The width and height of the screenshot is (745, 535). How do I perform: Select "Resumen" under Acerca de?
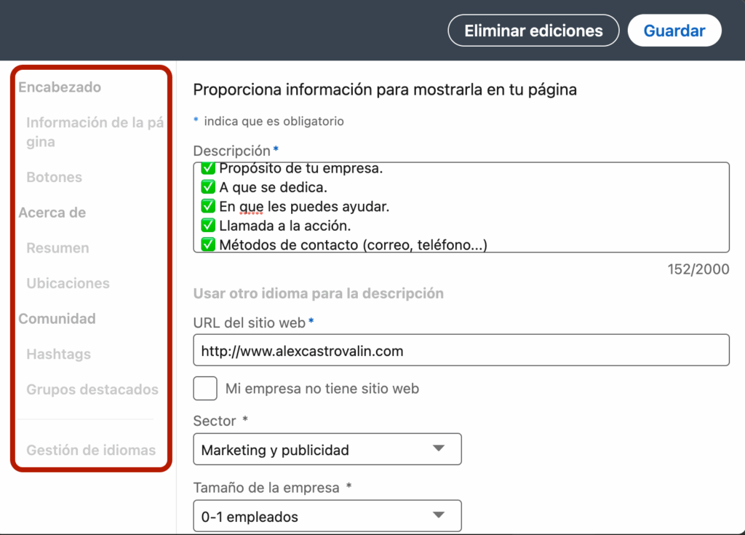[x=57, y=247]
